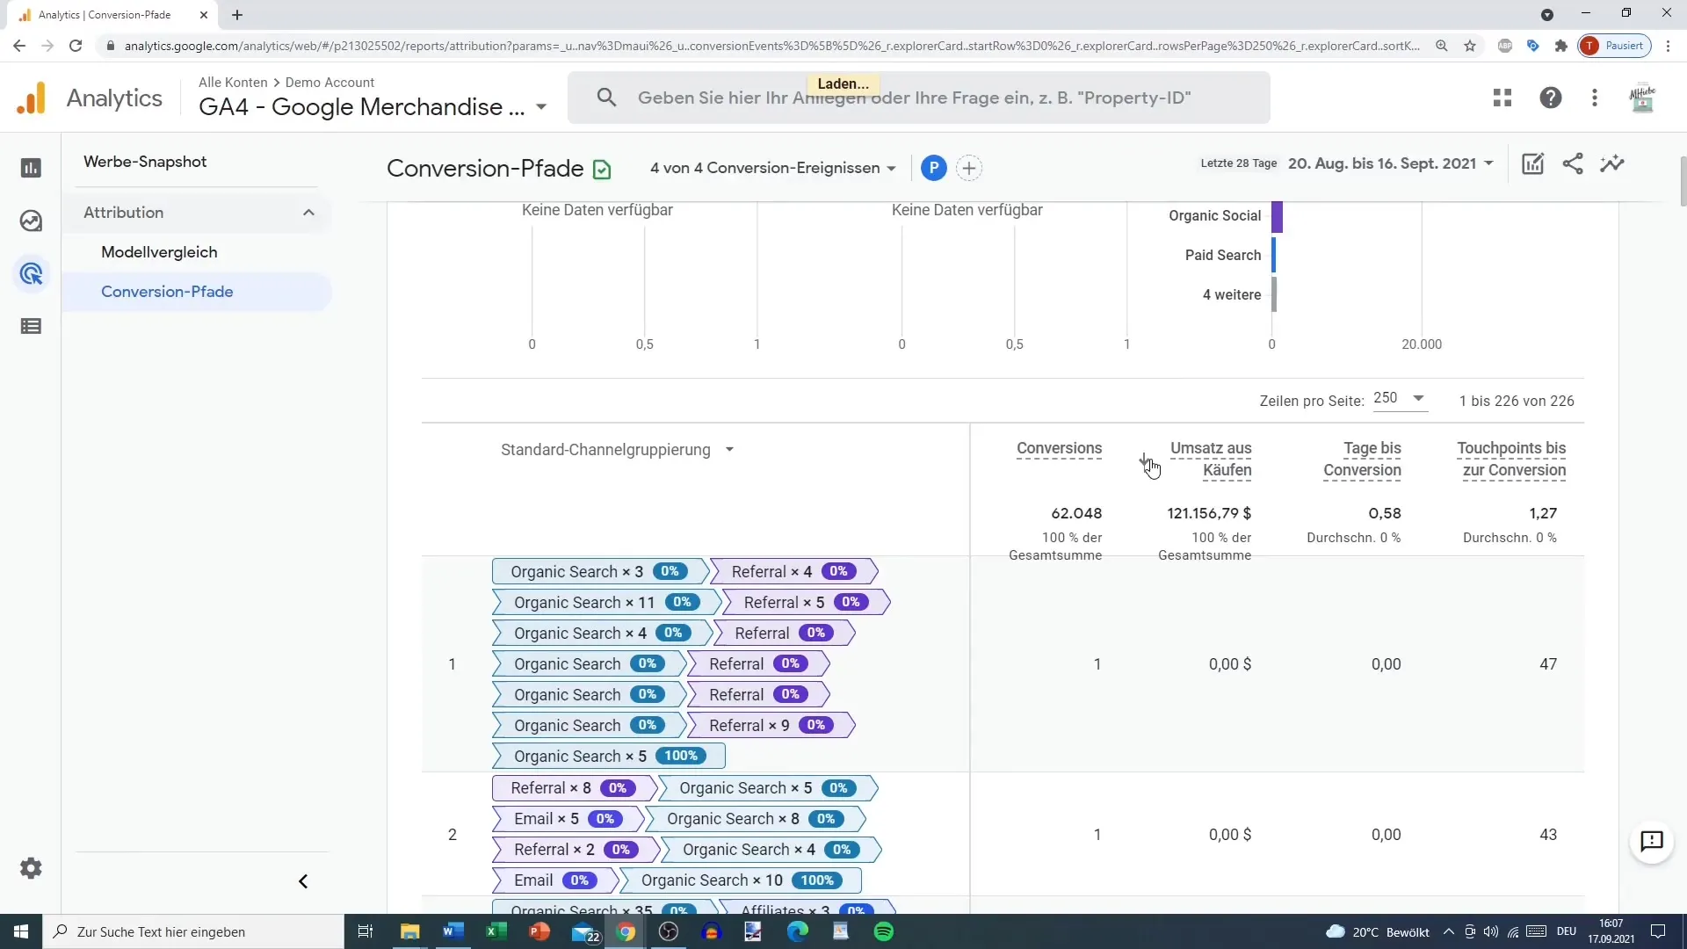Select the Conversion-Pfade menu item

pos(167,291)
